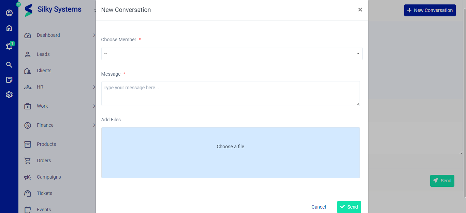This screenshot has width=466, height=213.
Task: Click the settings gear icon
Action: [x=9, y=95]
